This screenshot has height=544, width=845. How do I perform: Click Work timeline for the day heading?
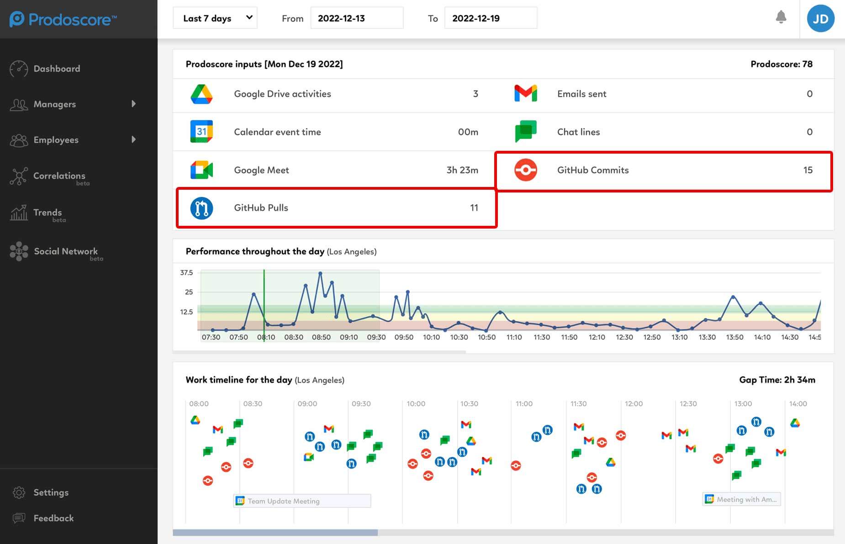pos(239,379)
